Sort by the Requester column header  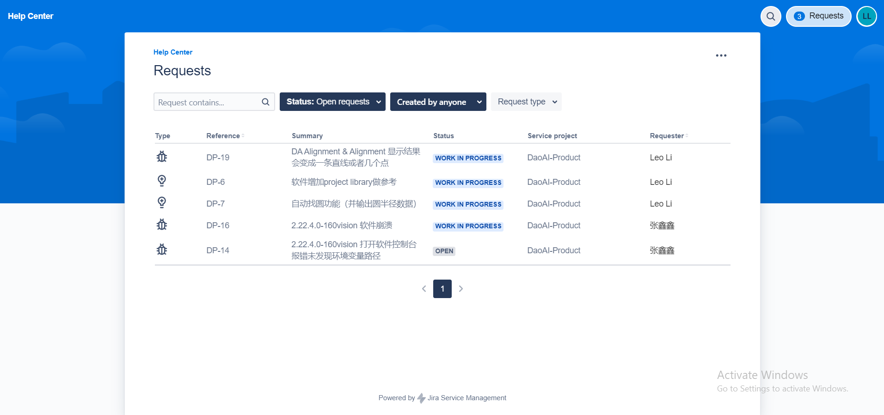click(669, 136)
